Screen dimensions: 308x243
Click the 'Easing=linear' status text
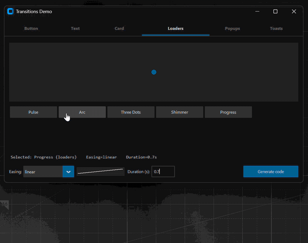tap(101, 157)
